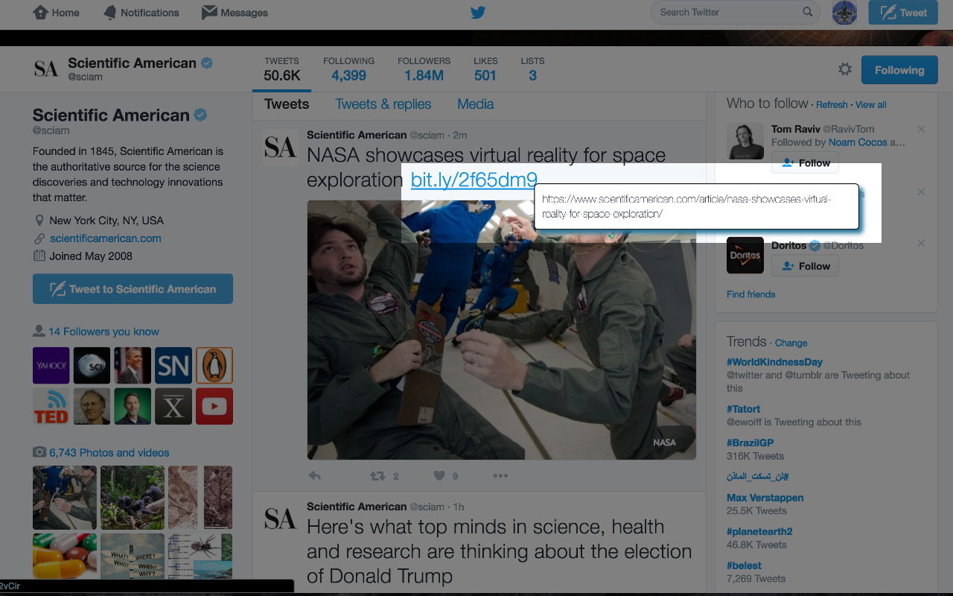
Task: Click Find friends link
Action: coord(750,294)
